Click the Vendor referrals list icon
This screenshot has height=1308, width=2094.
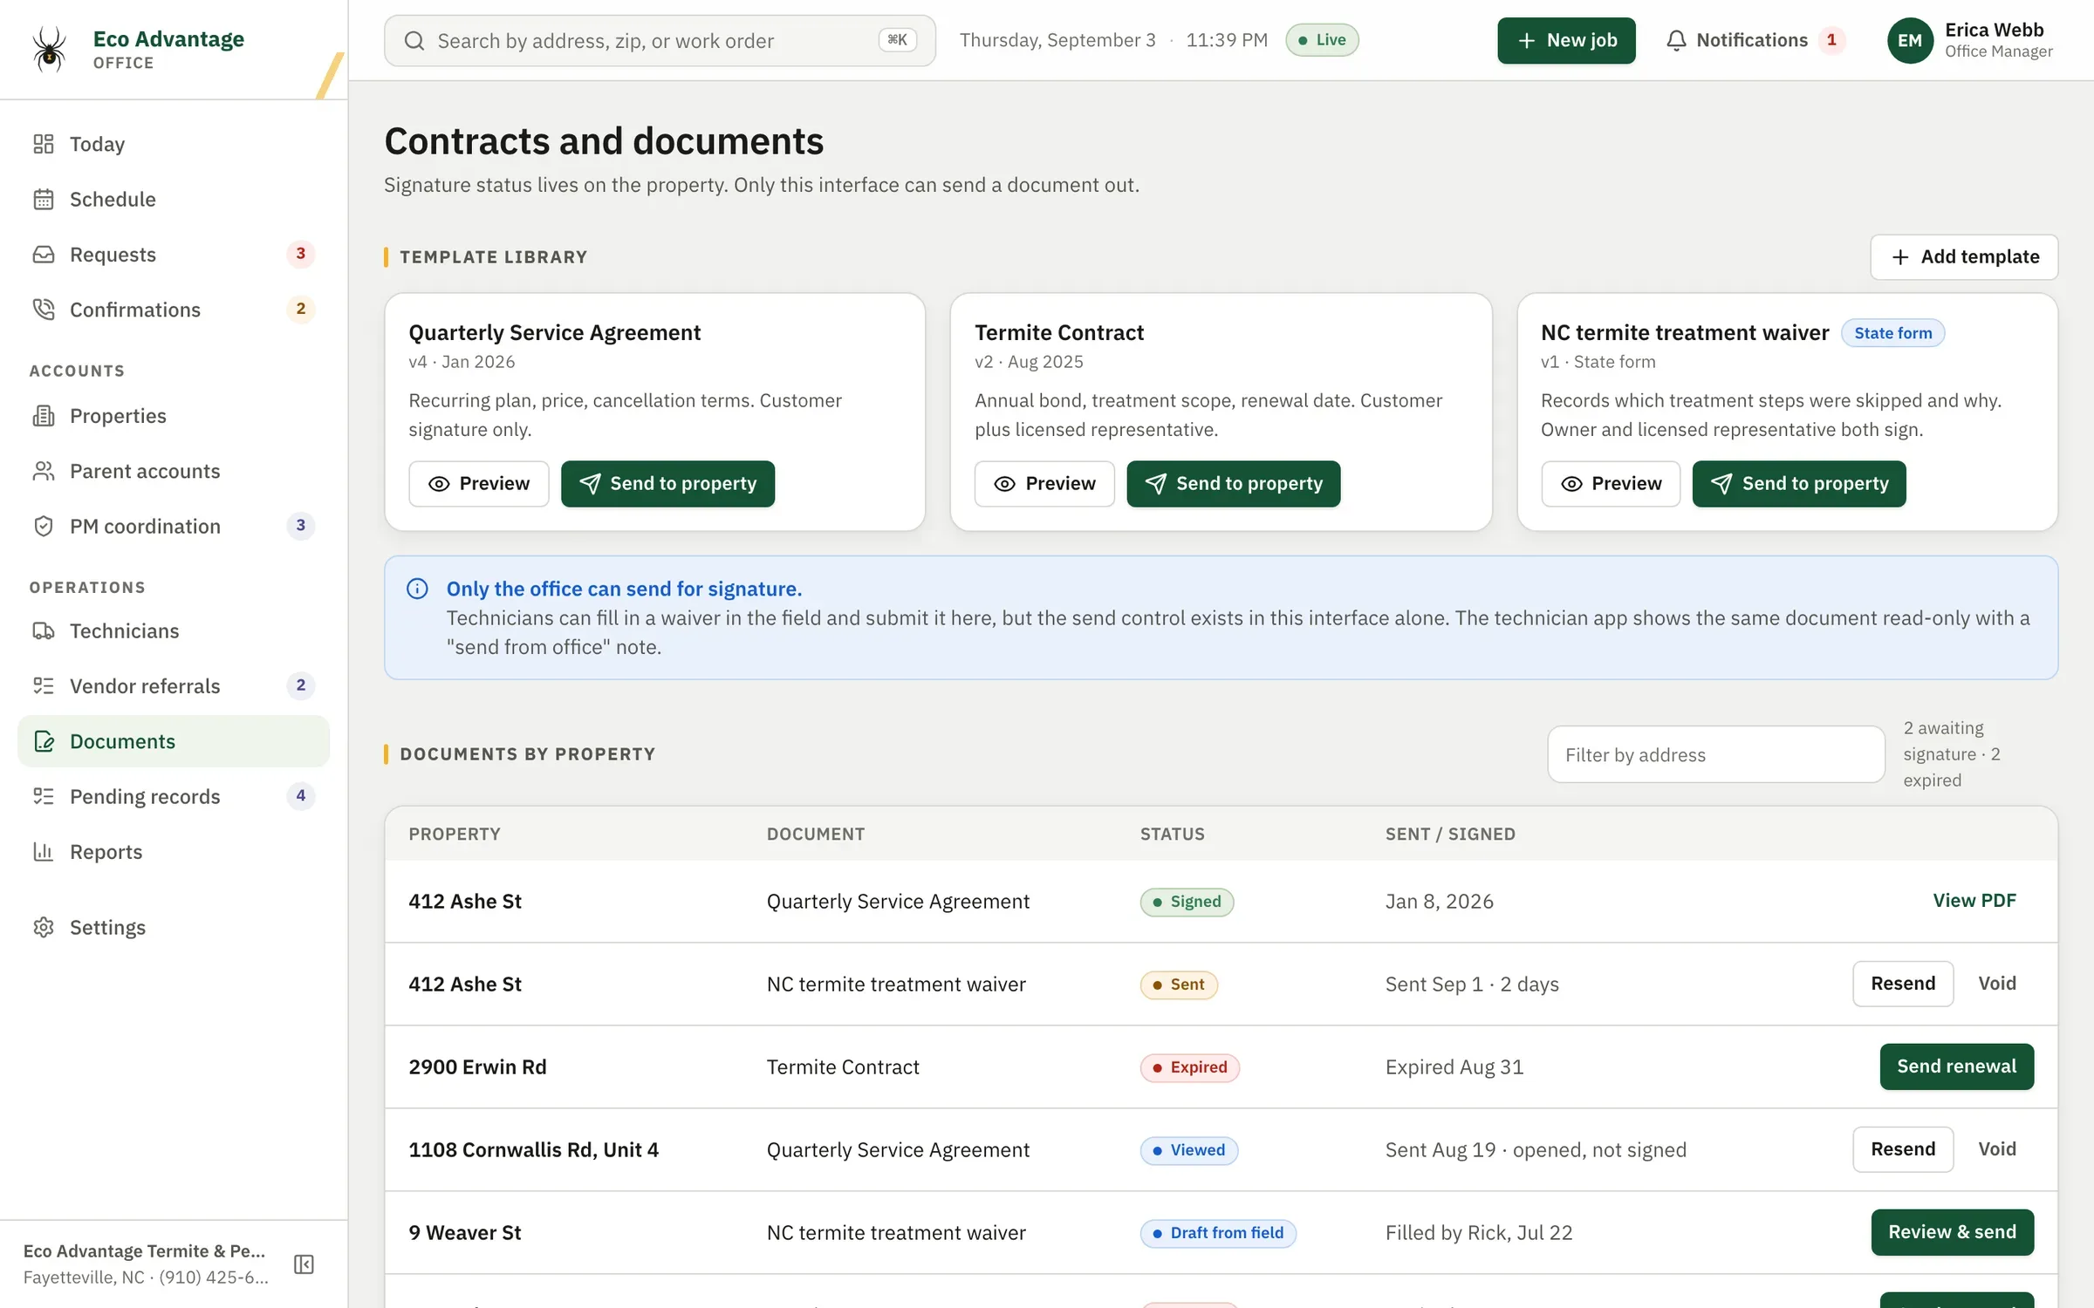tap(44, 685)
